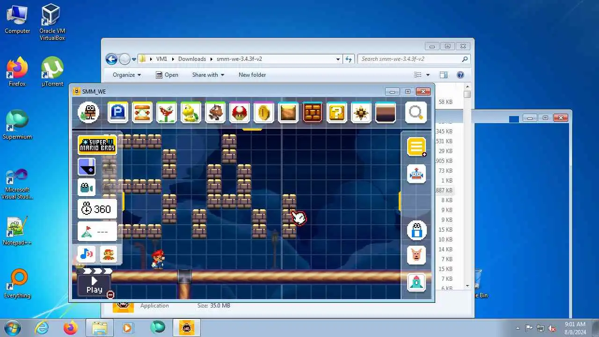Screen dimensions: 599x337
Task: Open Explorer help question mark
Action: point(460,75)
